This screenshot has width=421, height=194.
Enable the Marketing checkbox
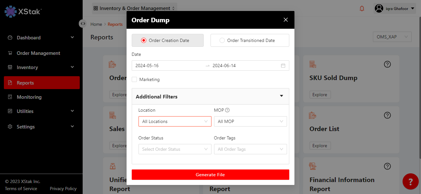click(x=134, y=79)
